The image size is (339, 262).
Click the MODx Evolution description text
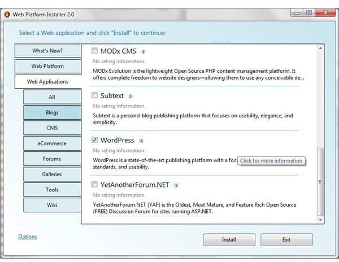tap(198, 75)
